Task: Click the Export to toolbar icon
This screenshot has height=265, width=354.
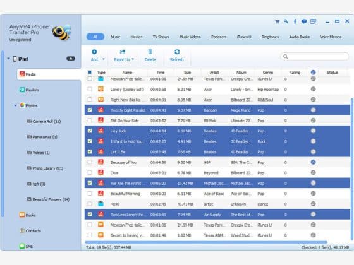Action: pos(123,52)
